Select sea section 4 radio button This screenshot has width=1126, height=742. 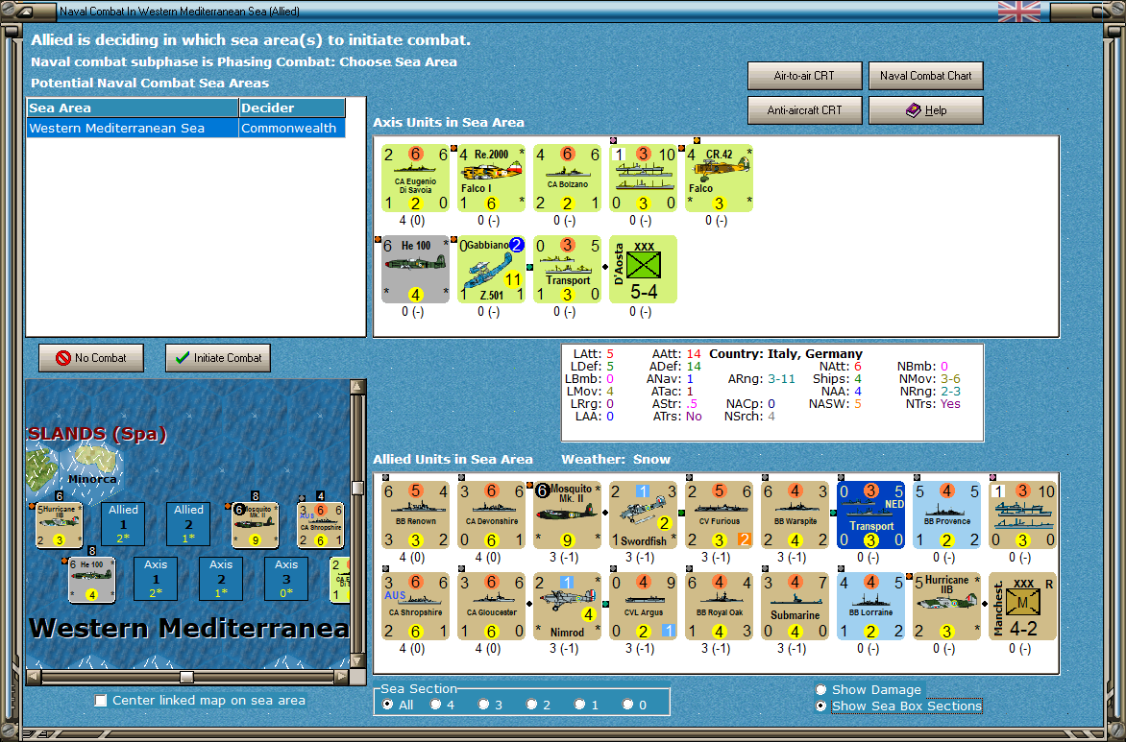[436, 705]
